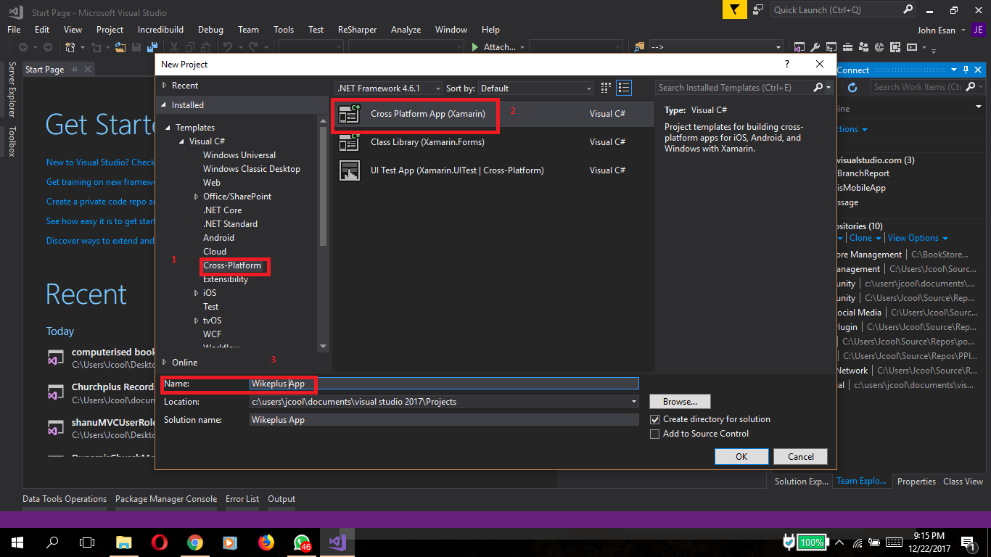Click the Quick Launch search magnifier

click(x=908, y=9)
